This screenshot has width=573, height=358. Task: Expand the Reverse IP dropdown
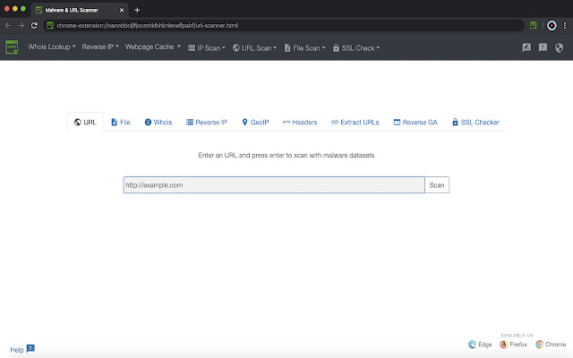tap(100, 47)
